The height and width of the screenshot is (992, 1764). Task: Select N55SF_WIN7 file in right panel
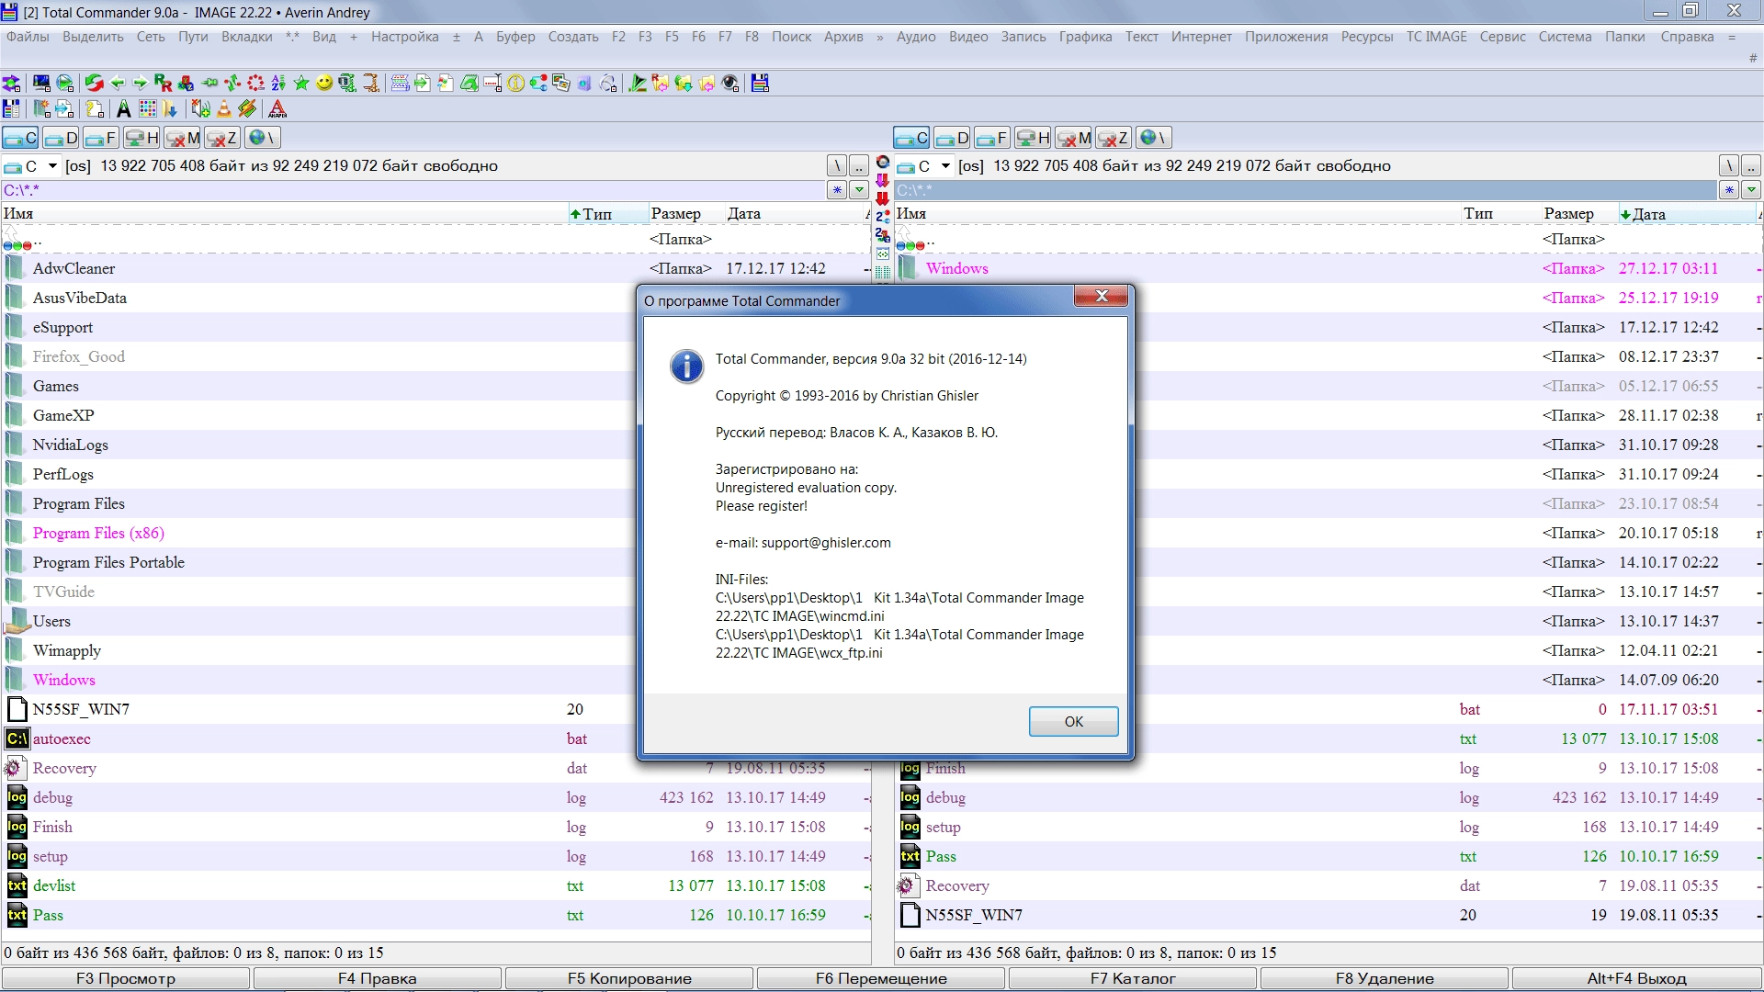[1329, 915]
